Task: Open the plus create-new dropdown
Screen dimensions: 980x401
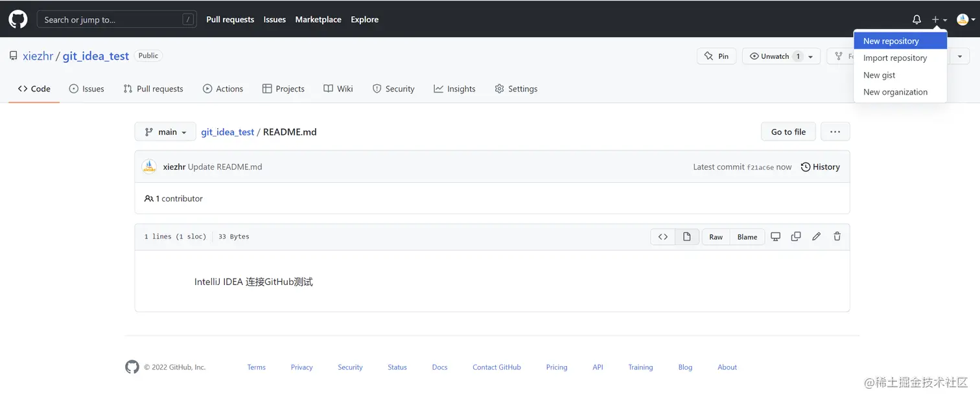Action: [x=939, y=19]
